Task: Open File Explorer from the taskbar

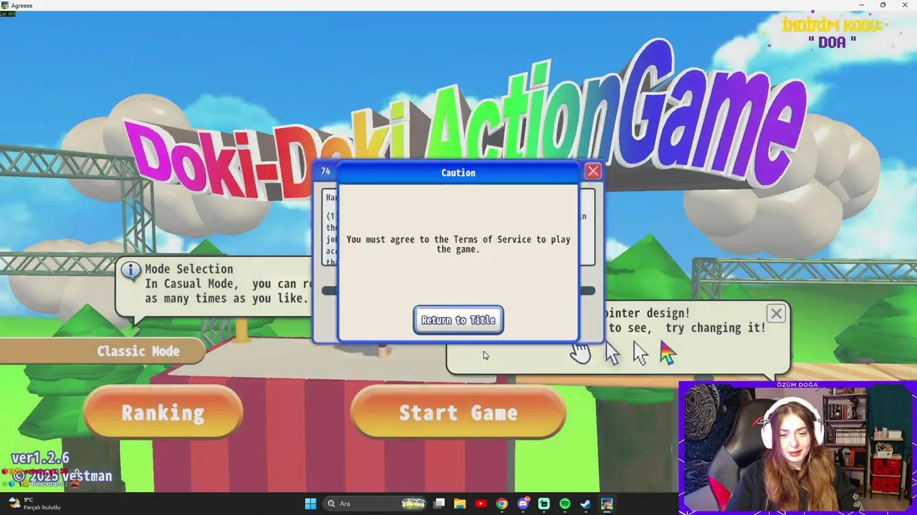Action: (460, 504)
